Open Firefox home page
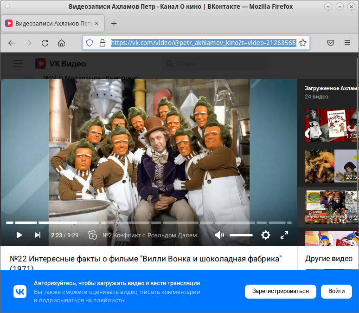 [61, 43]
